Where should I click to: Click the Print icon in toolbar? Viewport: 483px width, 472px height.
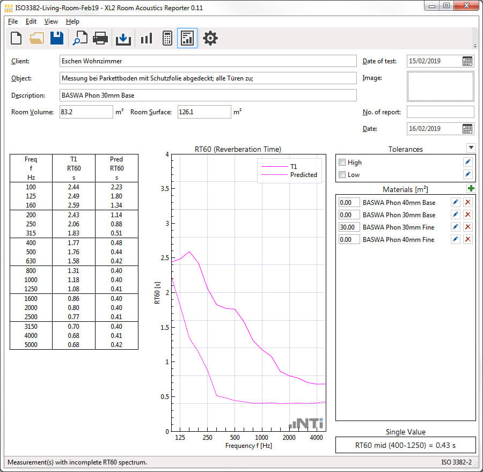[x=101, y=38]
